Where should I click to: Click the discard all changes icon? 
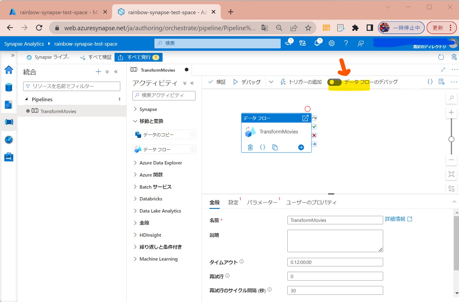click(x=454, y=57)
